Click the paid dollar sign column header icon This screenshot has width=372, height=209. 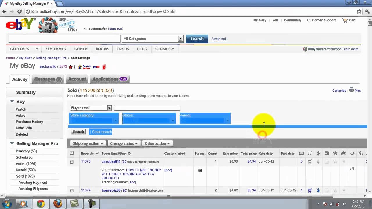(318, 153)
